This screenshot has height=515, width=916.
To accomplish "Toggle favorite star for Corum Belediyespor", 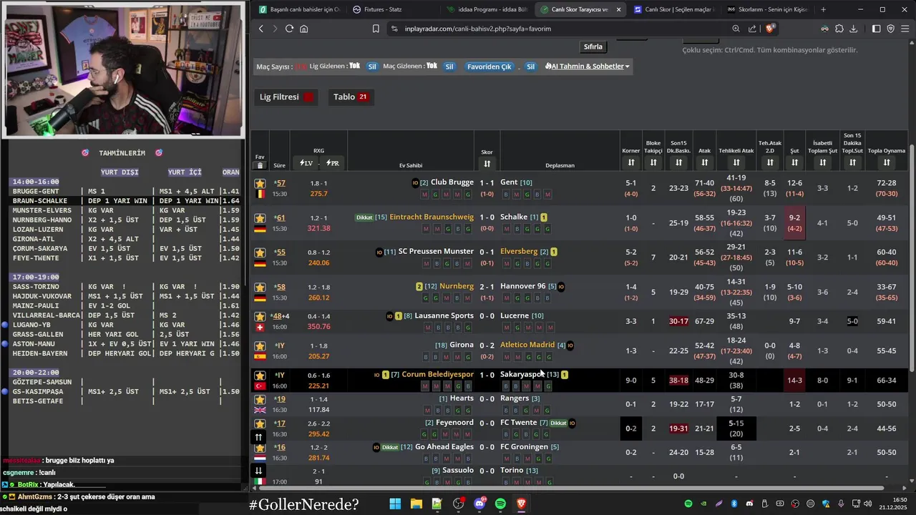I will point(260,375).
